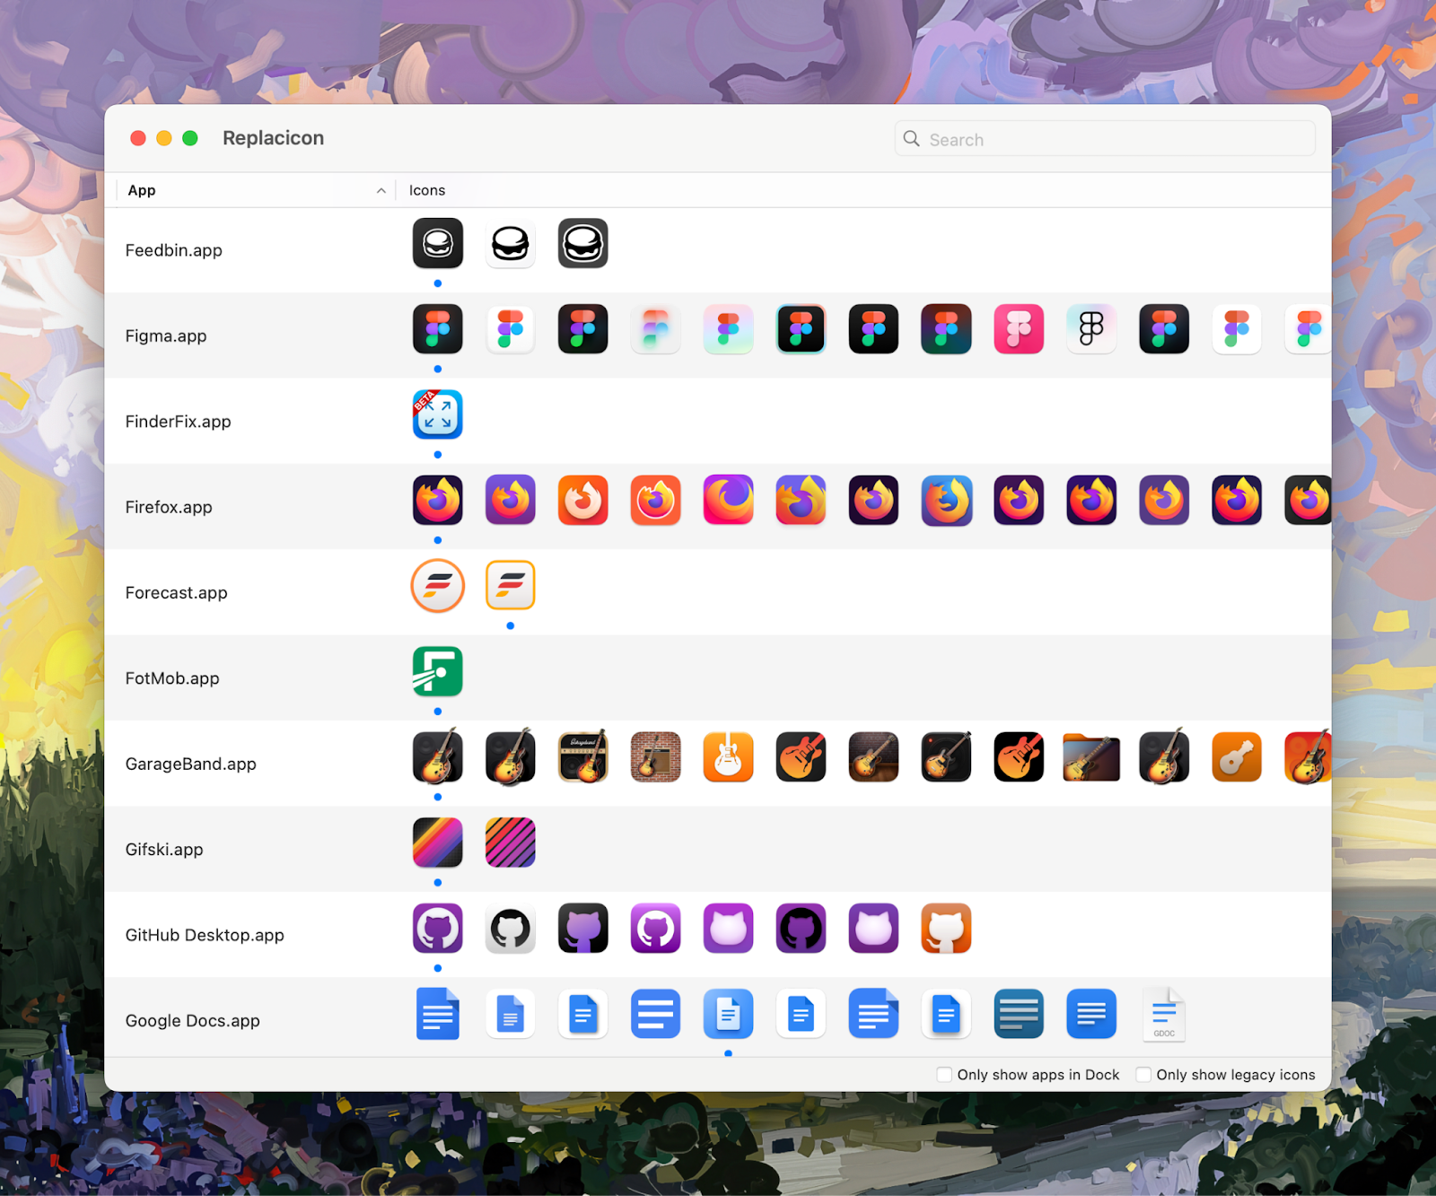Select the Google Docs GDOC file icon
This screenshot has height=1196, width=1436.
click(x=1164, y=1014)
